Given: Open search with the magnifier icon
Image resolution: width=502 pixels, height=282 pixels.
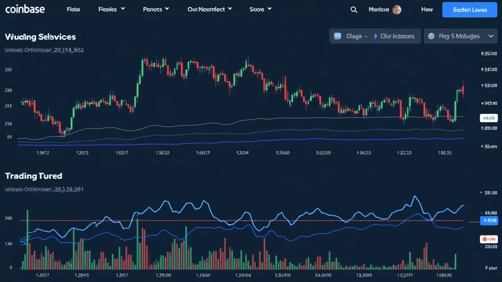Looking at the screenshot, I should coord(354,10).
